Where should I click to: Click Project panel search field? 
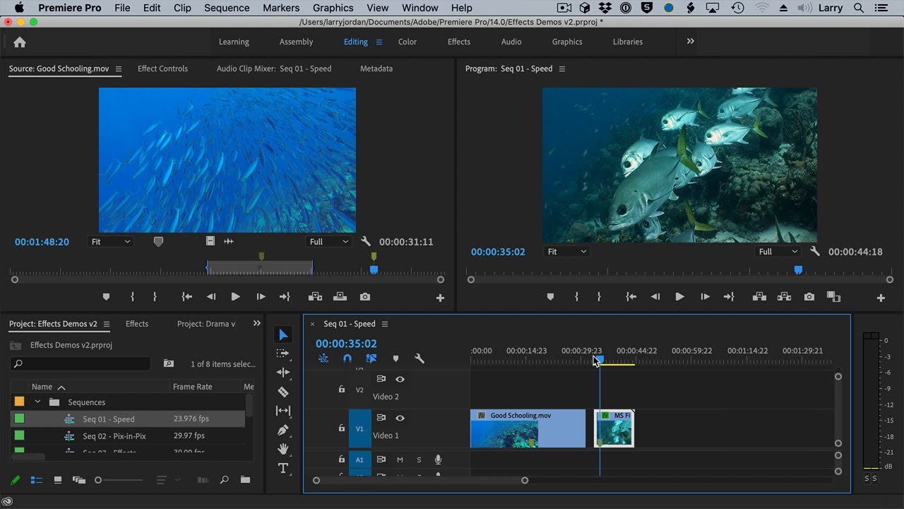click(81, 363)
